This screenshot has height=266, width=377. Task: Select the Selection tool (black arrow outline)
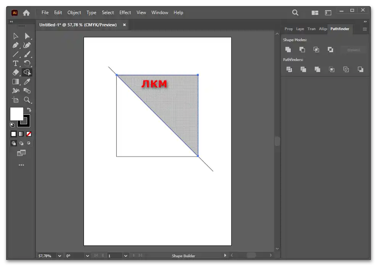[x=16, y=36]
